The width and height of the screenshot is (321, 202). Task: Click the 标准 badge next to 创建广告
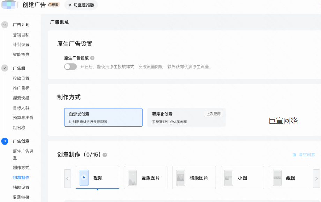(x=54, y=5)
